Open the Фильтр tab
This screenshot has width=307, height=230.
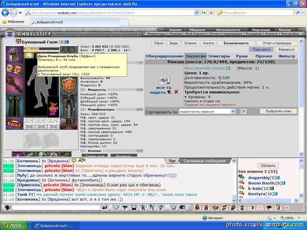[x=287, y=56]
